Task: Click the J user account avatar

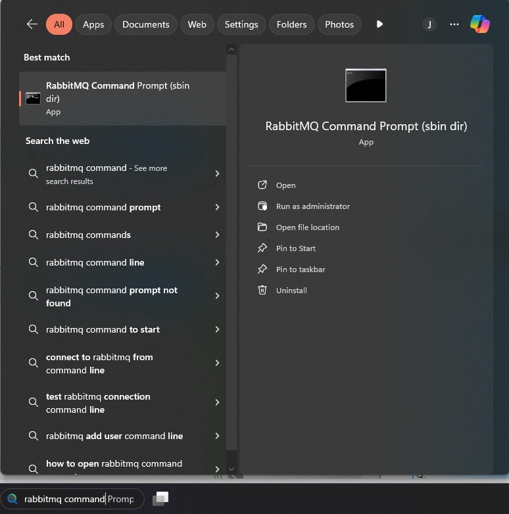Action: [x=429, y=24]
